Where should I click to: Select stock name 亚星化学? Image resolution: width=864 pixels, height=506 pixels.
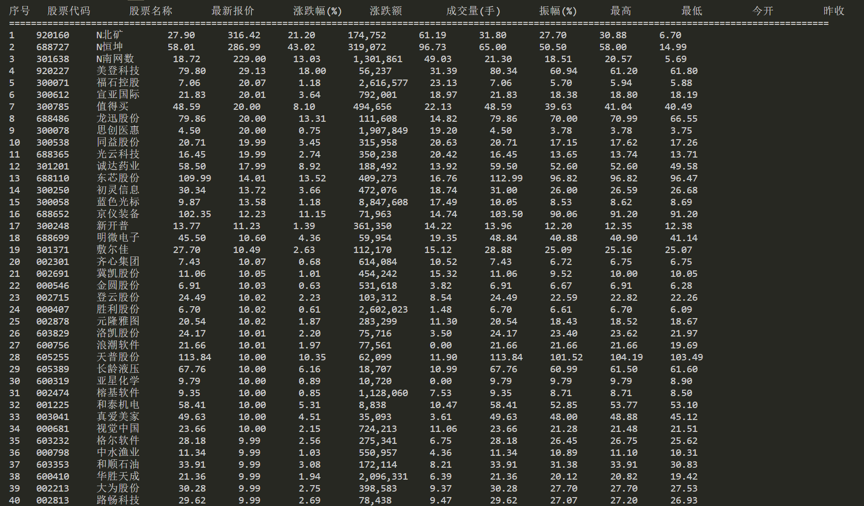click(x=118, y=381)
